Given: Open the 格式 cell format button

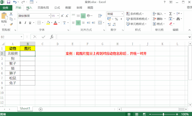Looking at the screenshot, I should coord(159,24).
